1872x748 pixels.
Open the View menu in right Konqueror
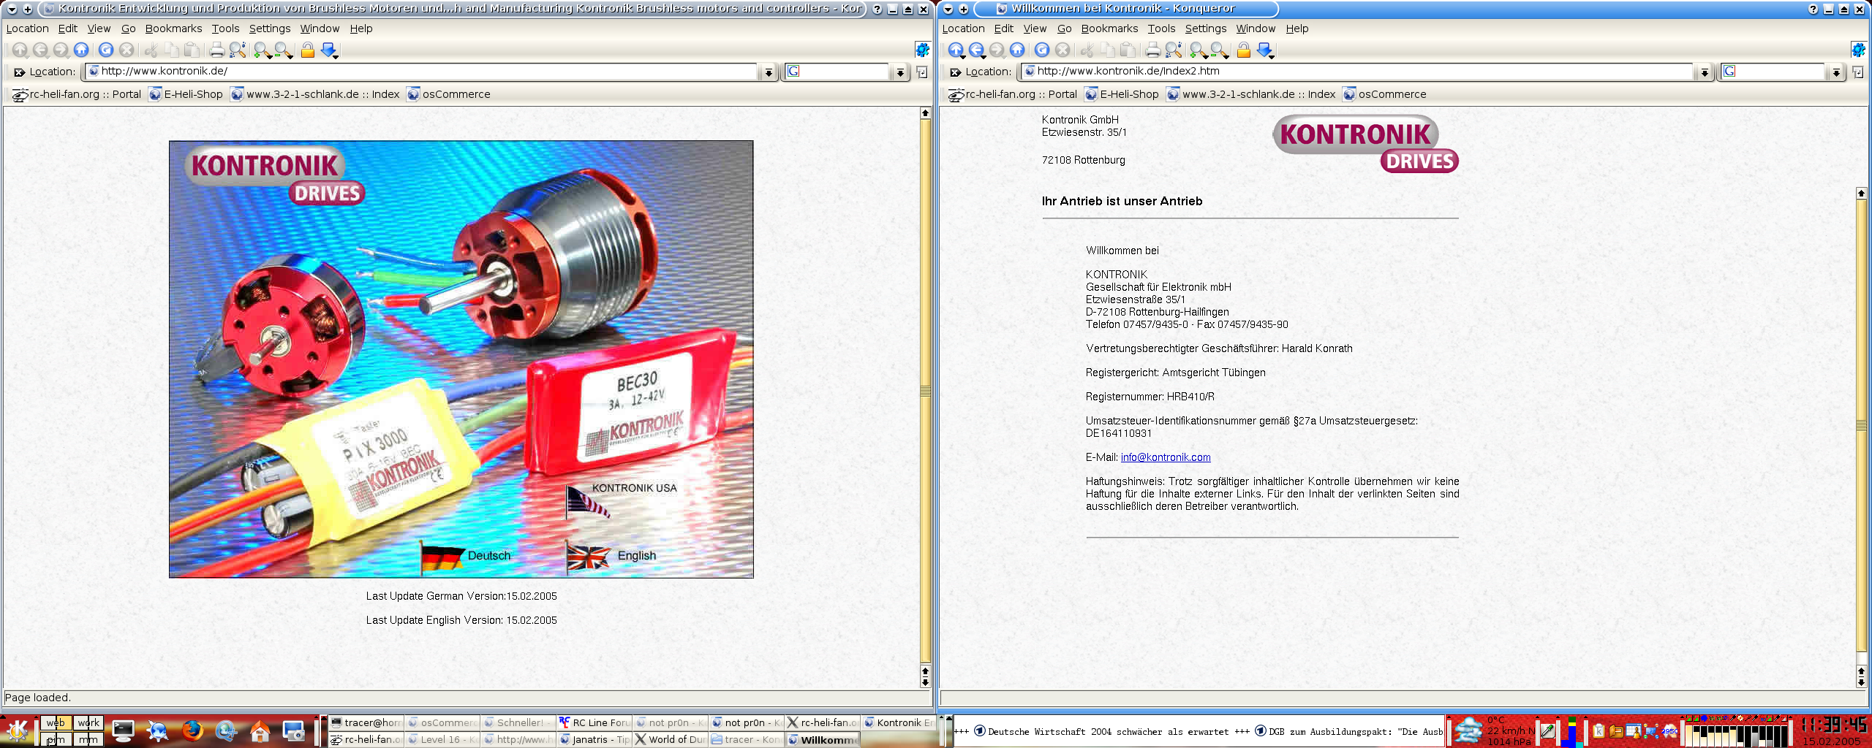[x=1035, y=28]
